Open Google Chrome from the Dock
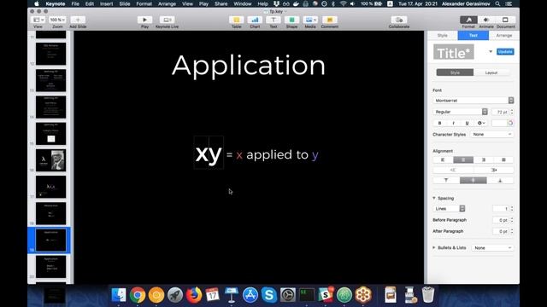The height and width of the screenshot is (307, 547). click(138, 295)
